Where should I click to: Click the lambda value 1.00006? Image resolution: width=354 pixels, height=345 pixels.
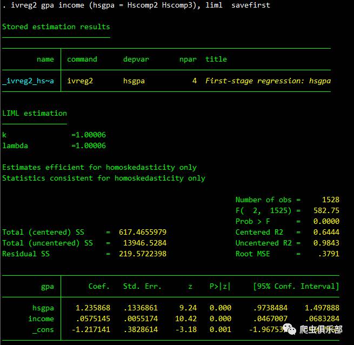(91, 145)
